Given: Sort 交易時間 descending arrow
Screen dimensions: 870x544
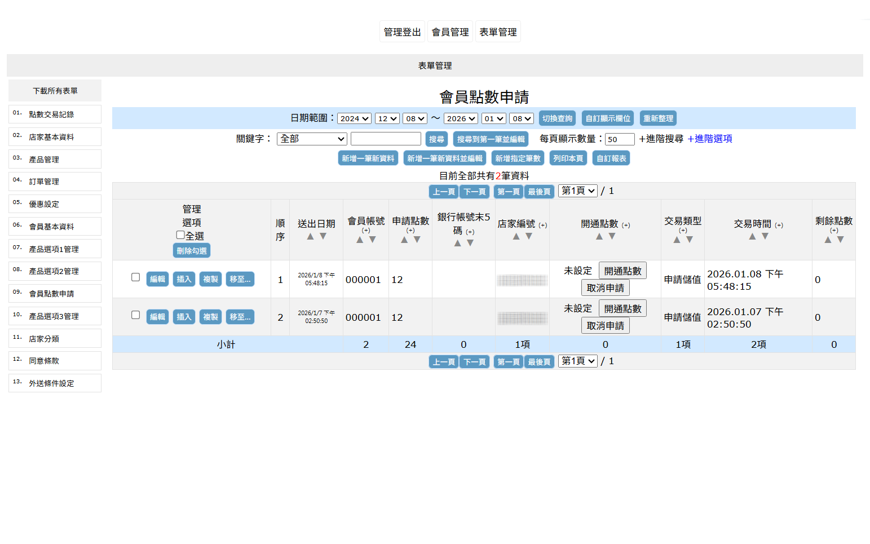Looking at the screenshot, I should click(x=765, y=236).
